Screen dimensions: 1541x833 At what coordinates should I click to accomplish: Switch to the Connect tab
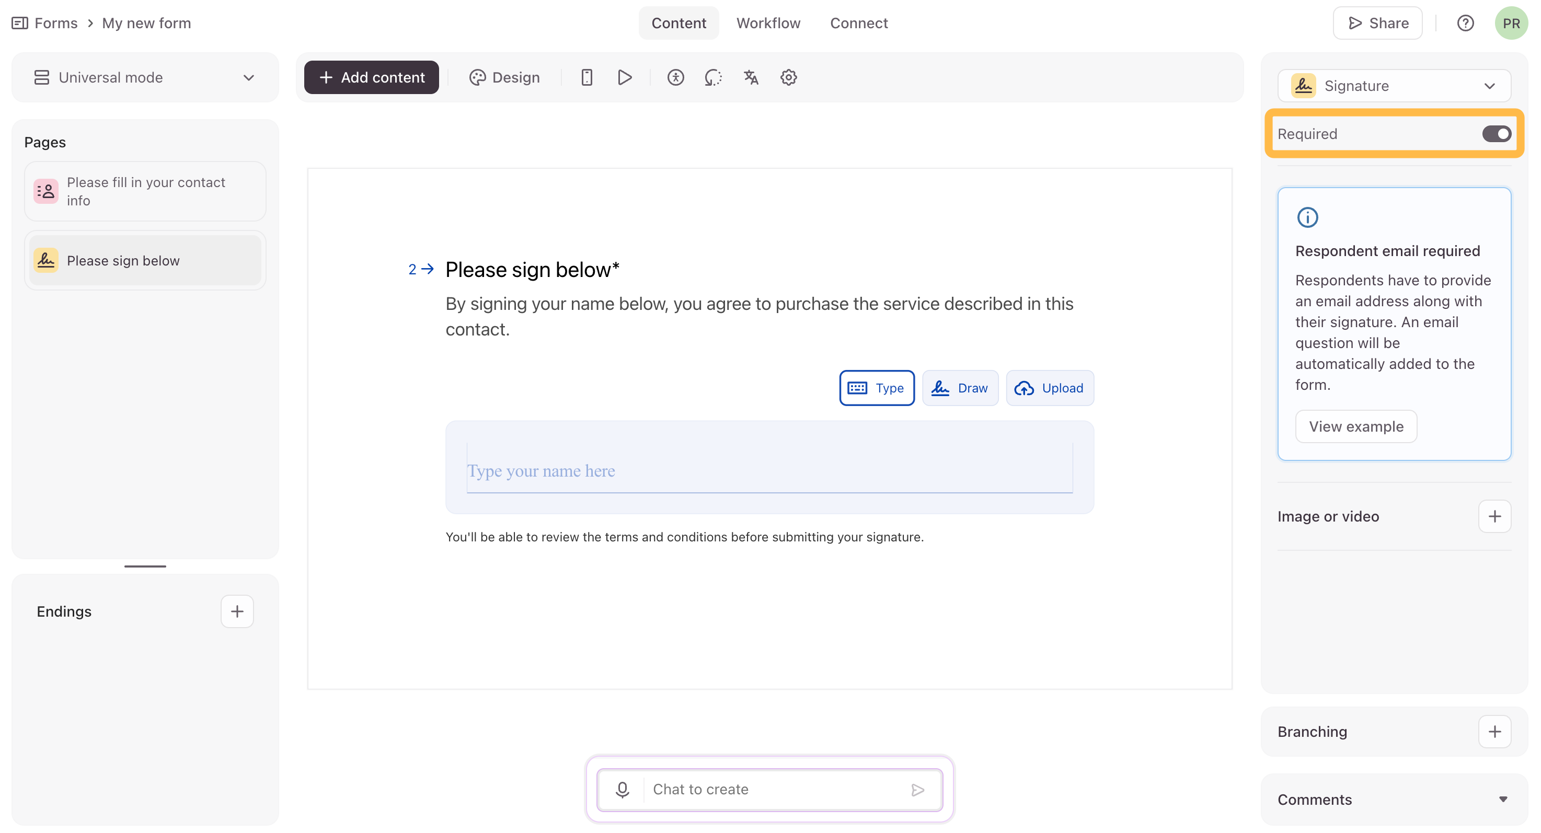(858, 24)
